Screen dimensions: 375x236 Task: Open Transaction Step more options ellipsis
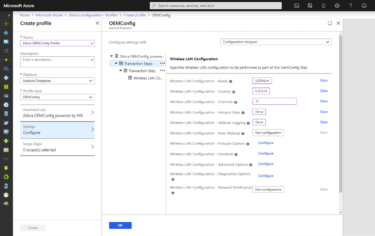(x=163, y=71)
